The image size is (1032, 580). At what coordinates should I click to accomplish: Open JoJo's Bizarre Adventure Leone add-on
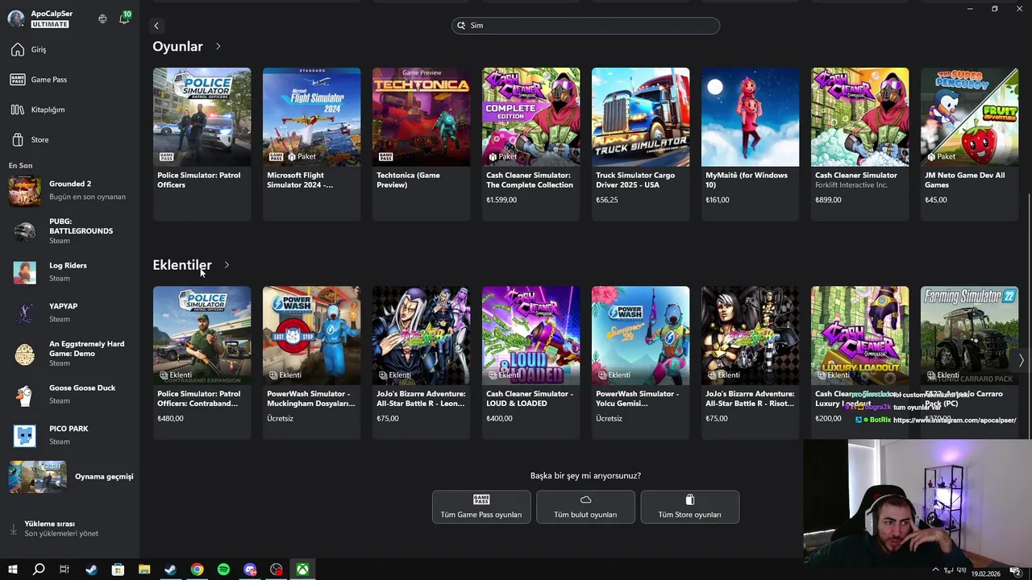pos(421,362)
